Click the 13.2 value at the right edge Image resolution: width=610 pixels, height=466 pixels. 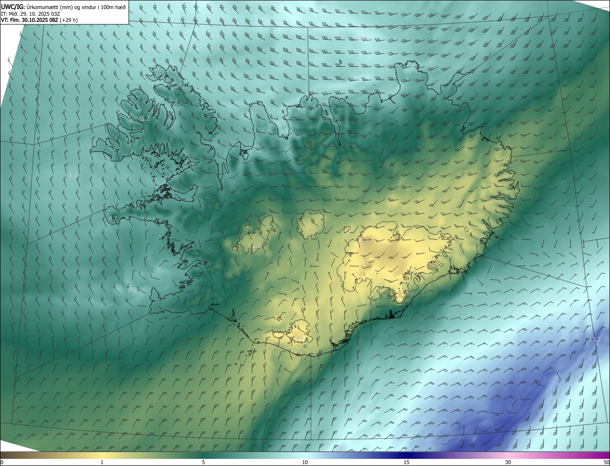point(595,339)
